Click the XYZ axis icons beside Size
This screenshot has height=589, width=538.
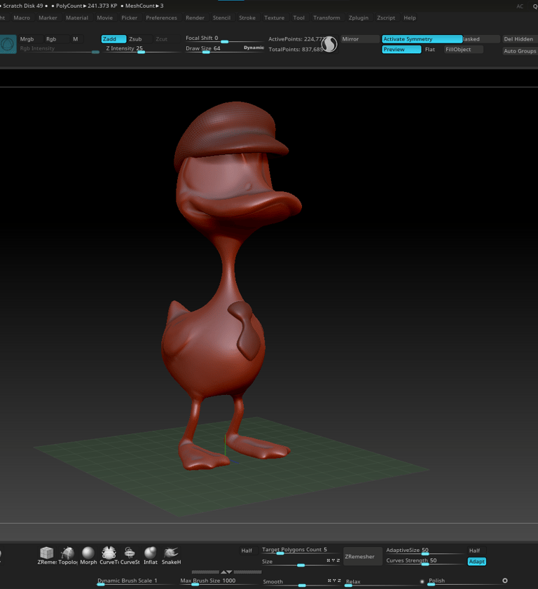(x=333, y=560)
